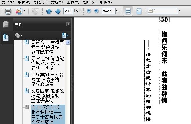The image size is (191, 124).
Task: Open the 编辑(E) menu
Action: [x=24, y=2]
